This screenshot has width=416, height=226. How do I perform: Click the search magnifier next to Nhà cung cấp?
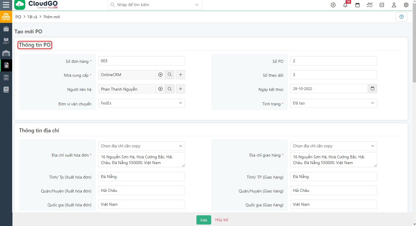click(x=170, y=75)
